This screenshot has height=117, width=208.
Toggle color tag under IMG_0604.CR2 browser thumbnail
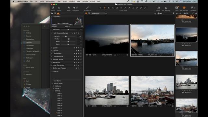[x=182, y=44]
